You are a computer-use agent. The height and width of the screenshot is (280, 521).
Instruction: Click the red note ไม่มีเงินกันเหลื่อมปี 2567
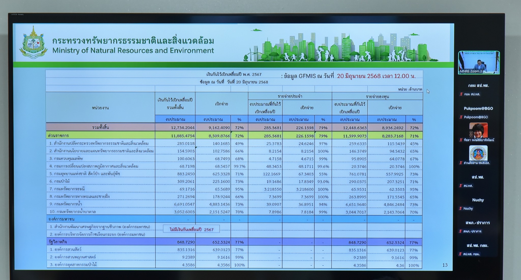click(192, 229)
